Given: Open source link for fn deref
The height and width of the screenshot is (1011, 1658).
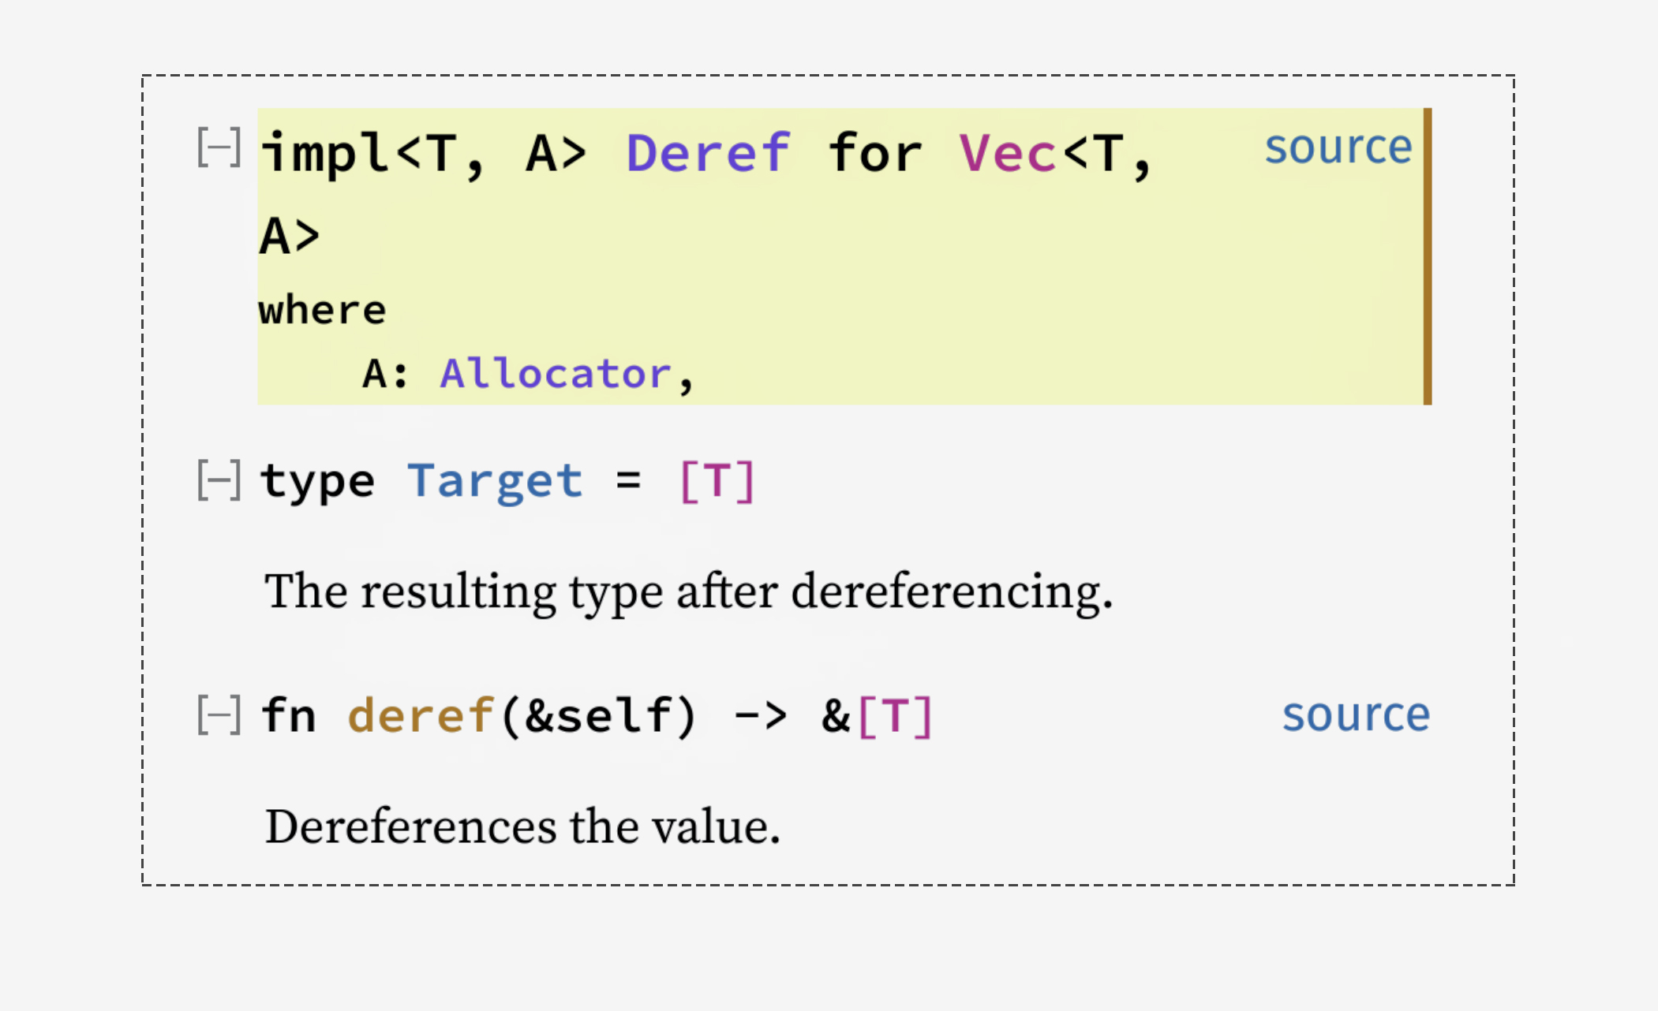Looking at the screenshot, I should (x=1355, y=715).
